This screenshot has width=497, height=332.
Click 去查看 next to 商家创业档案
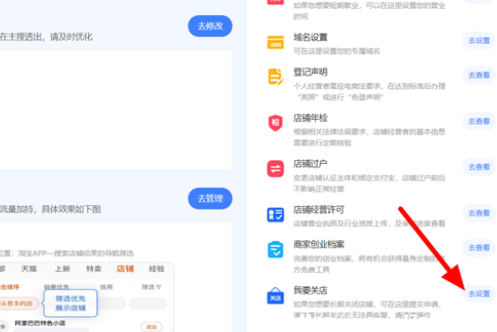[x=479, y=247]
